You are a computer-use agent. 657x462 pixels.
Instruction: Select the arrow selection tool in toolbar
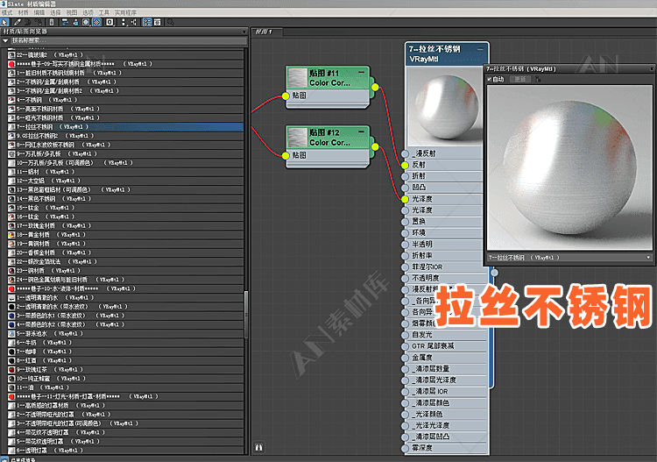(x=5, y=21)
